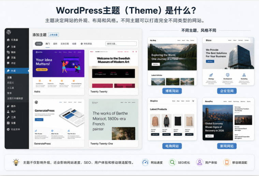The height and width of the screenshot is (176, 259).
Task: Open the 评论 comments bubble icon
Action: tap(8, 63)
